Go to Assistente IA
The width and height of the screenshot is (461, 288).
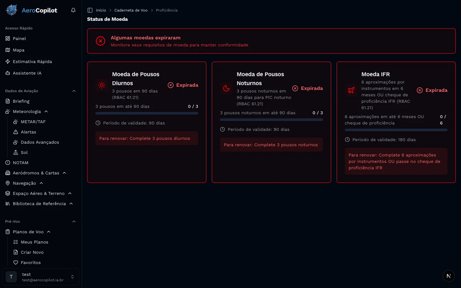tap(27, 73)
